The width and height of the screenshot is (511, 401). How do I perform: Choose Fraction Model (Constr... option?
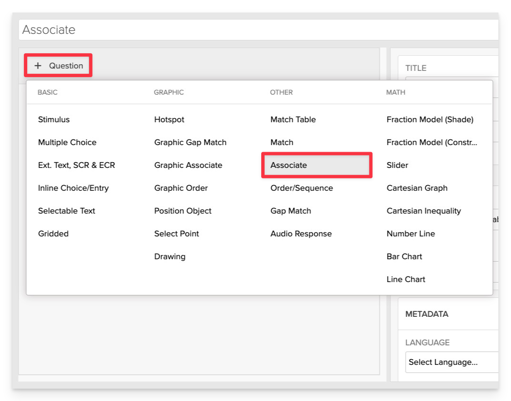point(432,142)
